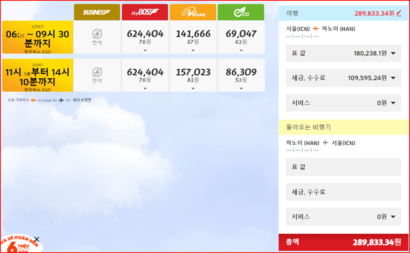The image size is (410, 253).
Task: Select the skyBoss fare class header
Action: [145, 12]
